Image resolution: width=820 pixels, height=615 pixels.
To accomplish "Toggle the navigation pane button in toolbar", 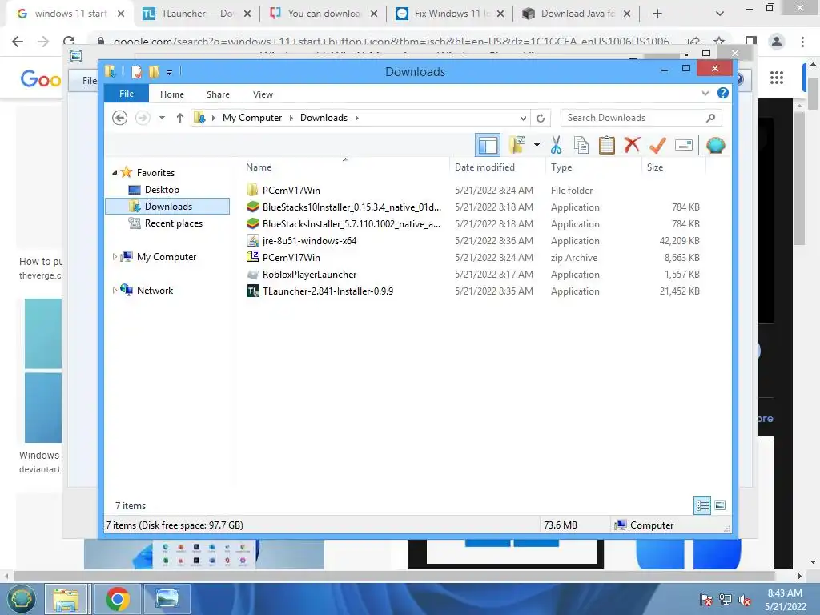I will coord(488,145).
